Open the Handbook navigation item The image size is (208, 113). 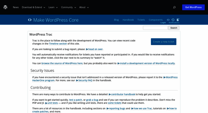[128, 20]
